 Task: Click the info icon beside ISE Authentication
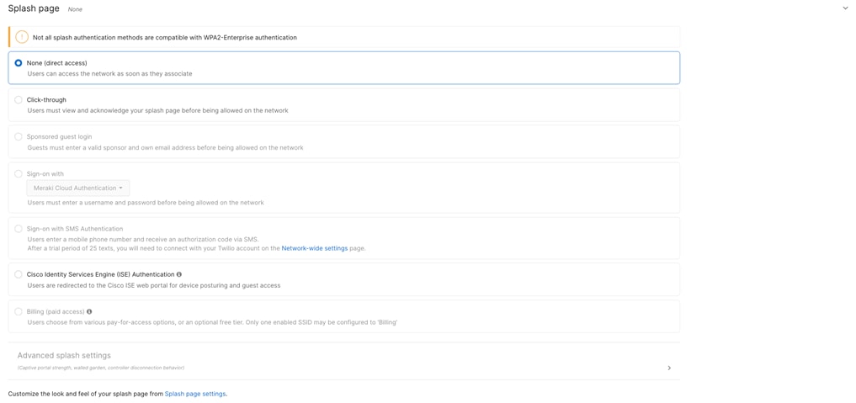click(179, 274)
